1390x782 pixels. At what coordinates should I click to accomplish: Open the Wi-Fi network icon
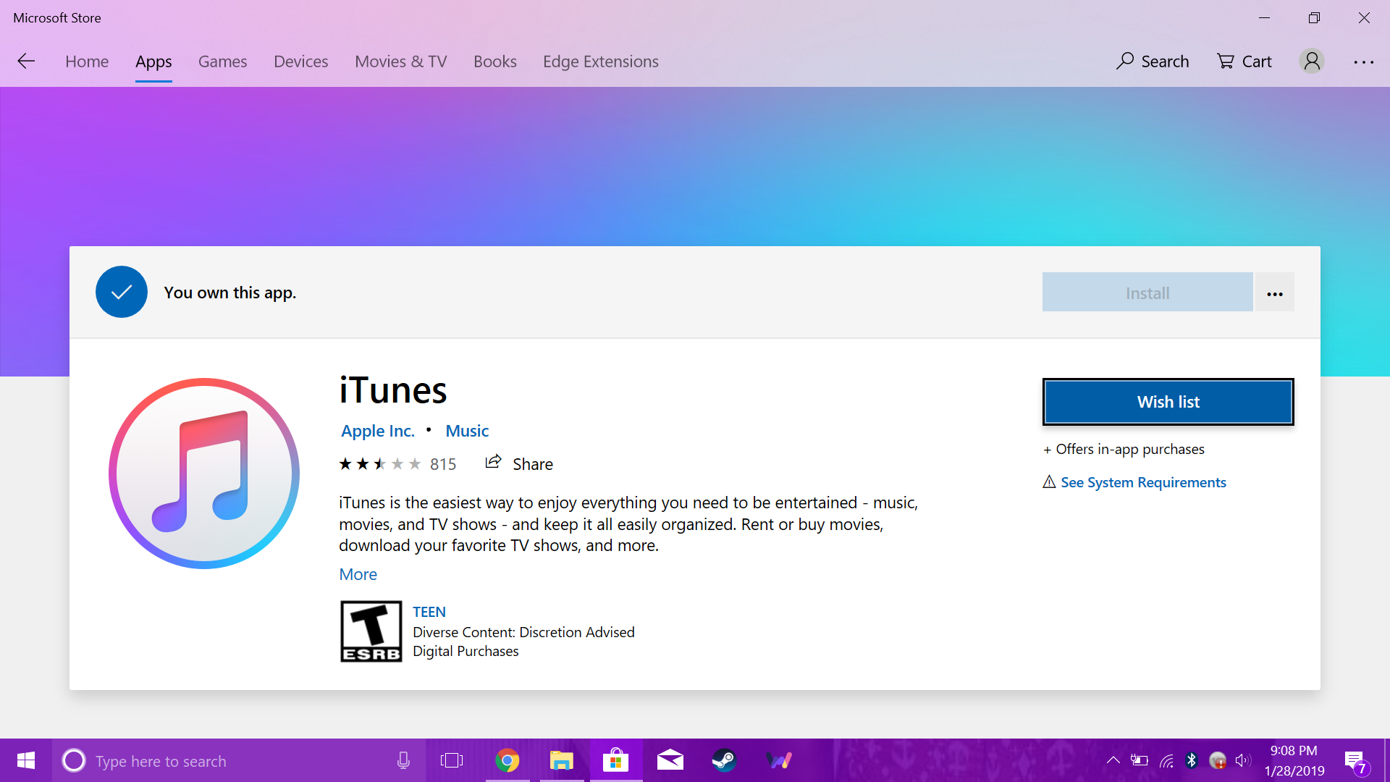pos(1166,760)
